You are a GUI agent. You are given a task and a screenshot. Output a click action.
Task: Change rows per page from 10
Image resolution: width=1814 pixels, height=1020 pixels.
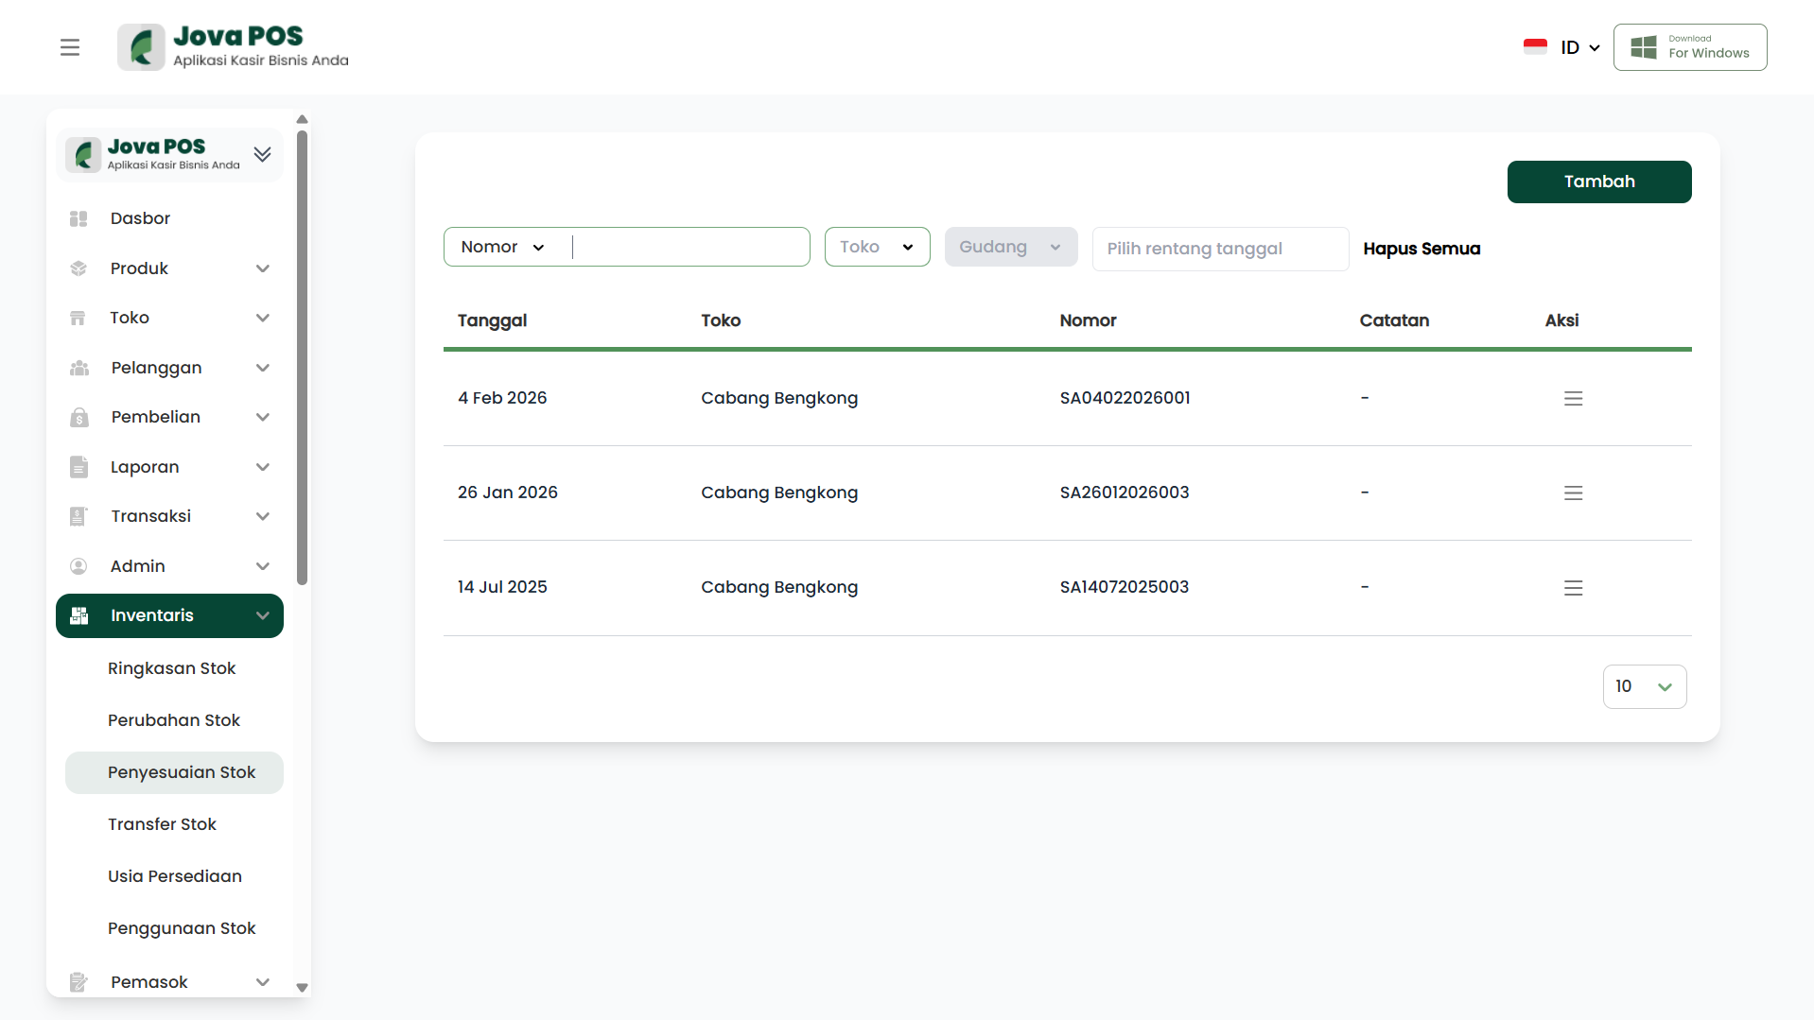[1644, 686]
